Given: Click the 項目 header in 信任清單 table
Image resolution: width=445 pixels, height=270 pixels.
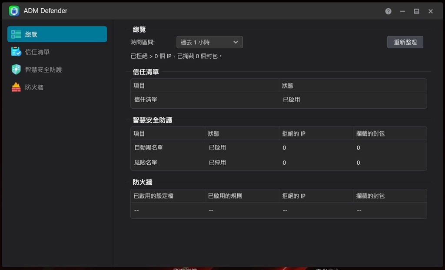Looking at the screenshot, I should click(139, 86).
